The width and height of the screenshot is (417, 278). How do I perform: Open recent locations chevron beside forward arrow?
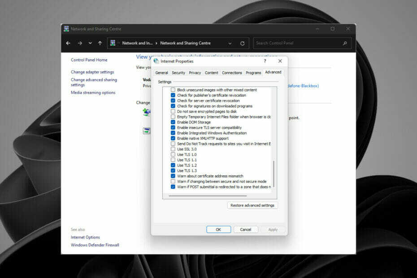click(x=90, y=43)
